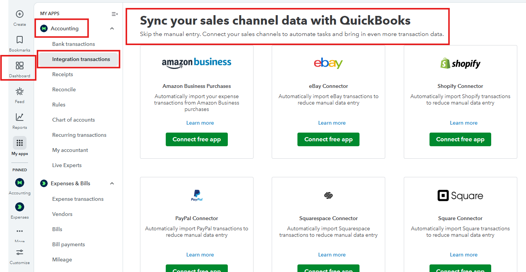Connect the Shopify Connector free app
This screenshot has width=526, height=272.
point(460,139)
